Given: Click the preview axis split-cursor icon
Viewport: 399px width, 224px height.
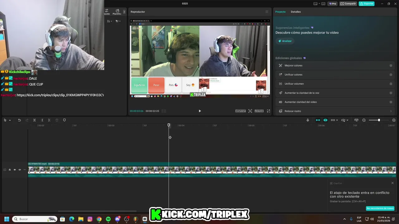Looking at the screenshot, I should point(343,120).
